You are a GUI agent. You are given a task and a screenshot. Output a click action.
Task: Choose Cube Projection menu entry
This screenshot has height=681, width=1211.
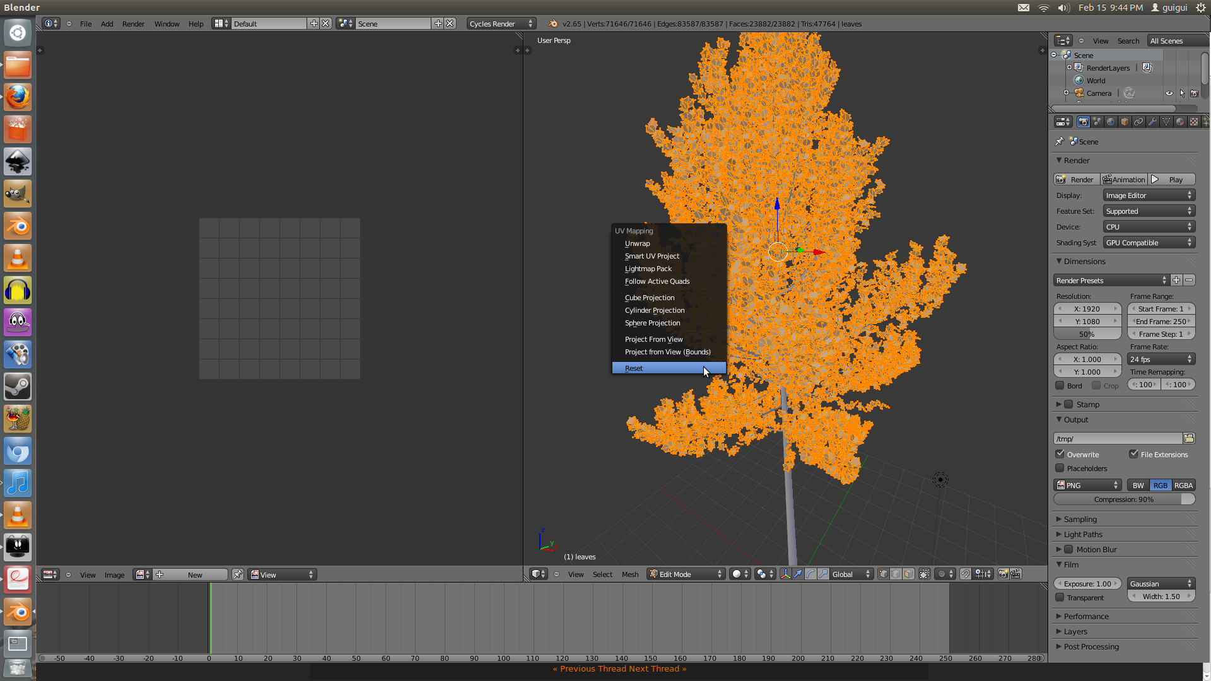click(x=669, y=298)
